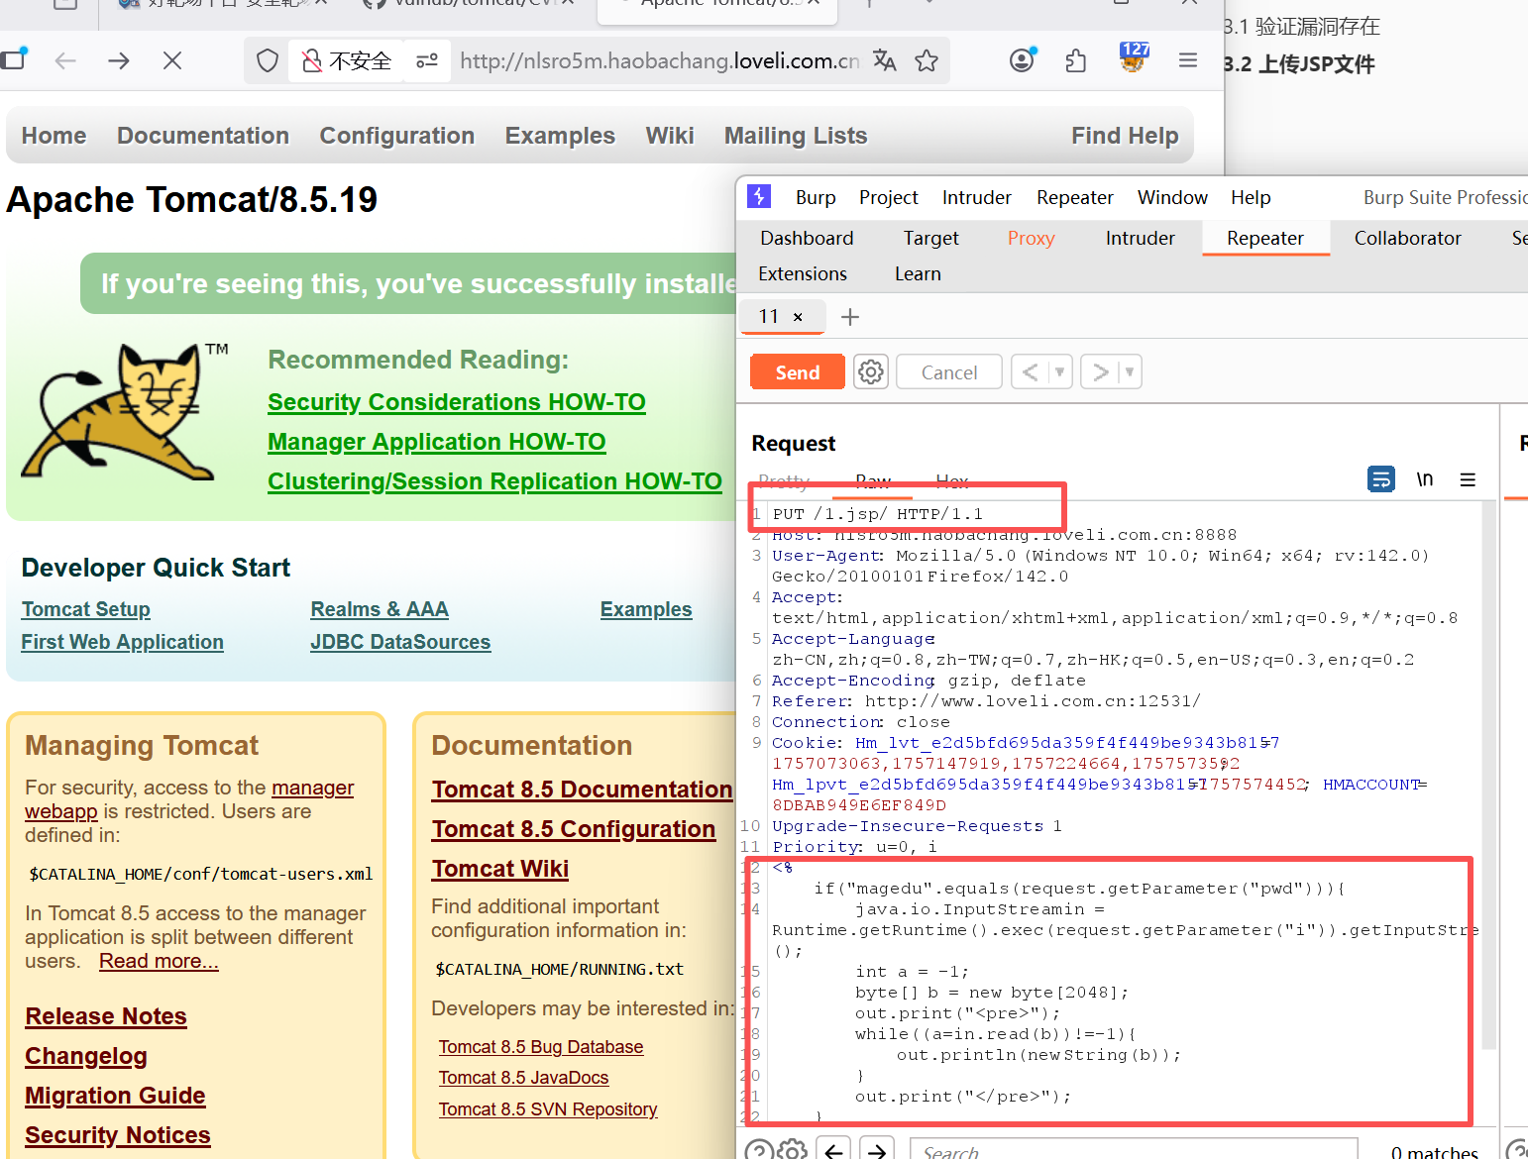
Task: Jump to next search match arrow
Action: 878,1150
